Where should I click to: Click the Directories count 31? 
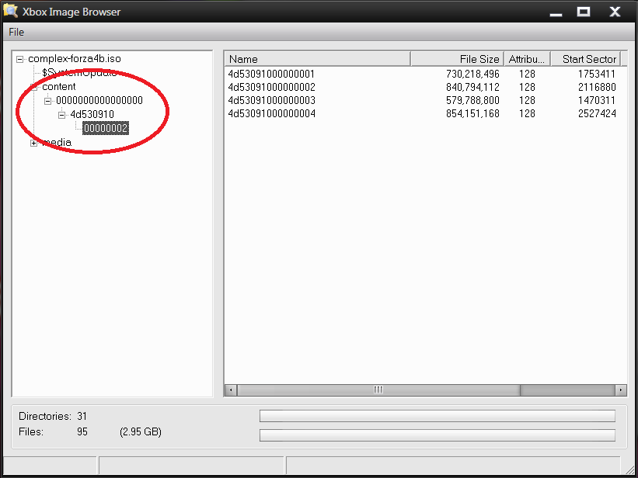click(x=82, y=416)
